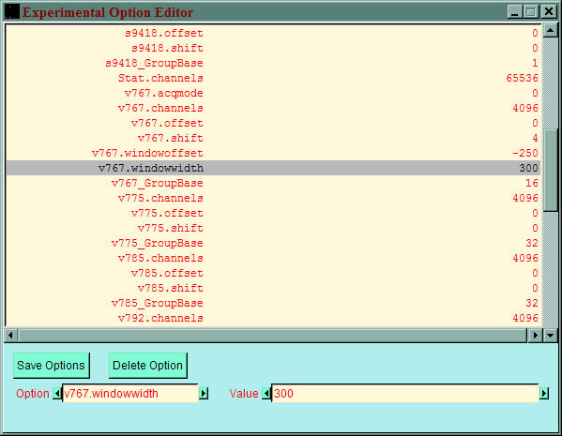Screen dimensions: 562x436
Task: Focus the Option name input field
Action: pyautogui.click(x=130, y=394)
